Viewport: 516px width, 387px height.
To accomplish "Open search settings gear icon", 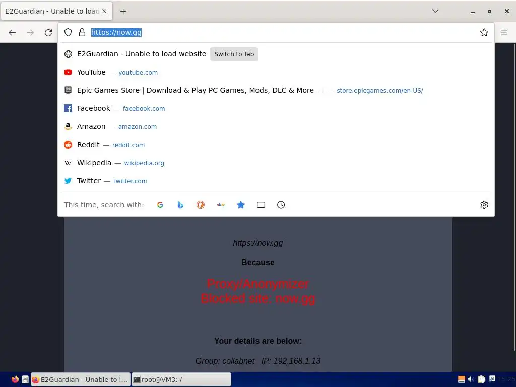I will [484, 205].
